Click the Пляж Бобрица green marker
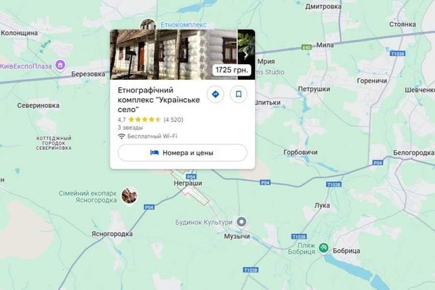The width and height of the screenshot is (435, 290). 323,248
